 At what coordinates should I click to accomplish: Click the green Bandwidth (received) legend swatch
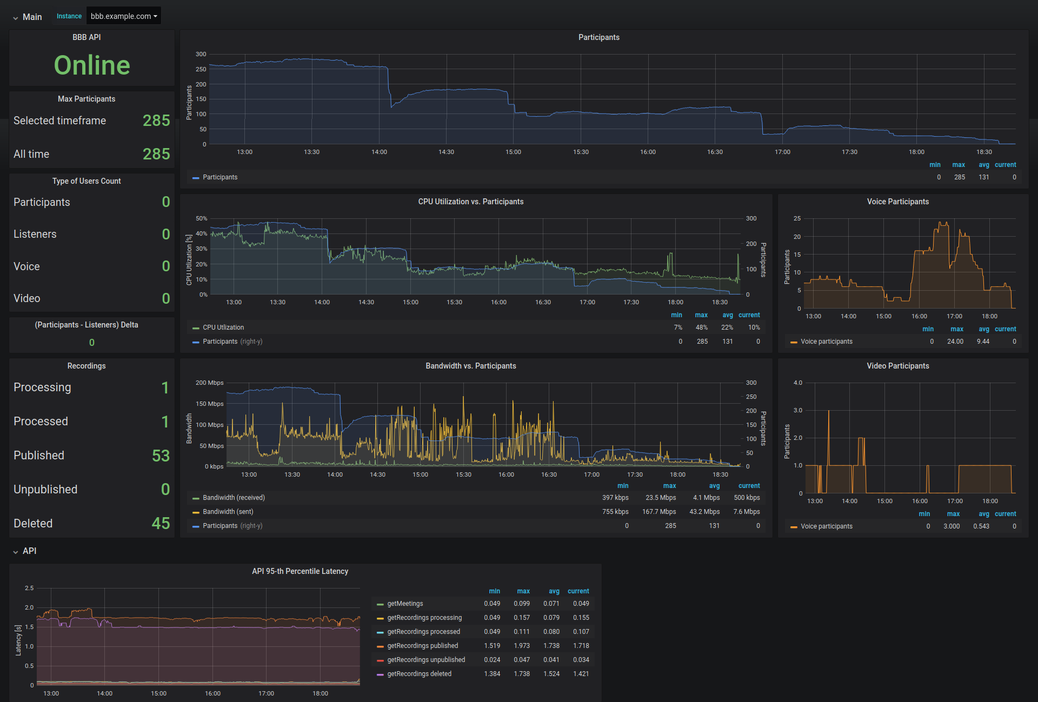[x=196, y=498]
